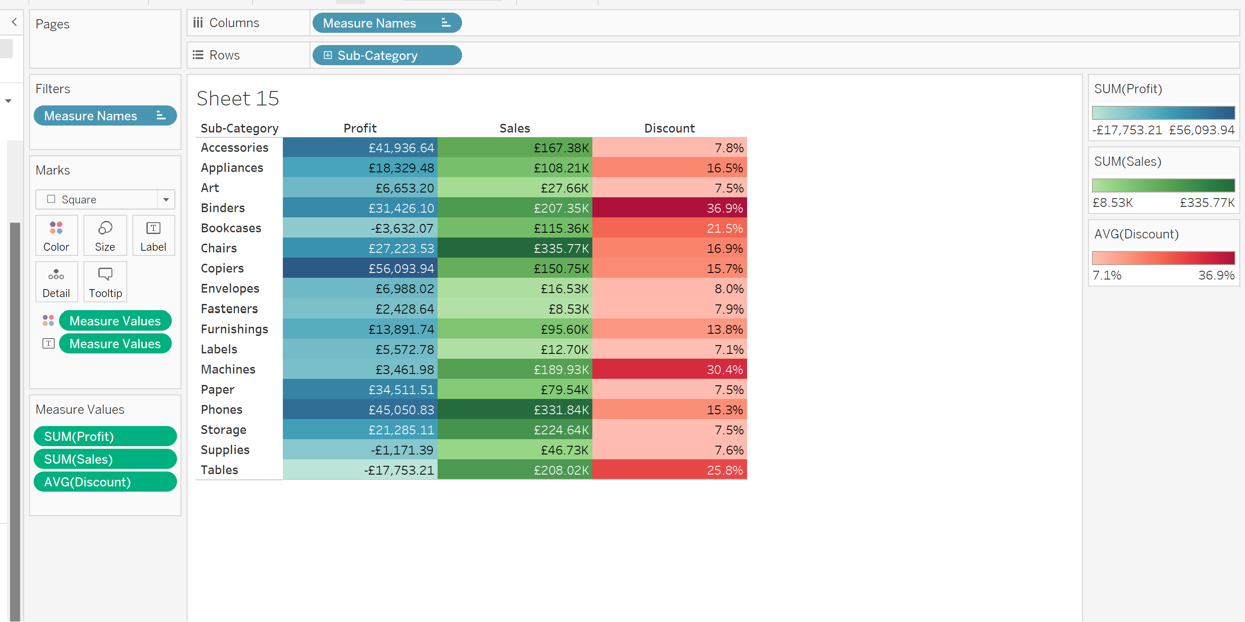1245x622 pixels.
Task: Click the AVG(Discount) red color legend
Action: [1163, 258]
